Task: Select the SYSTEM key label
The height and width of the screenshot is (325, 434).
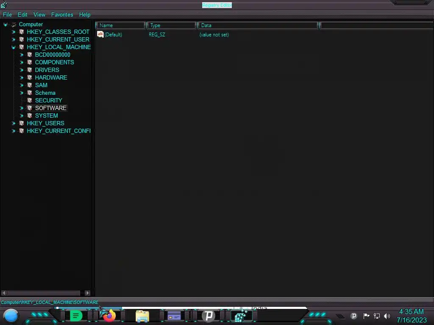Action: (x=47, y=116)
